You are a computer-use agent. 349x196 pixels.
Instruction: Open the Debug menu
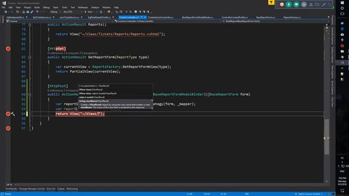click(x=46, y=7)
